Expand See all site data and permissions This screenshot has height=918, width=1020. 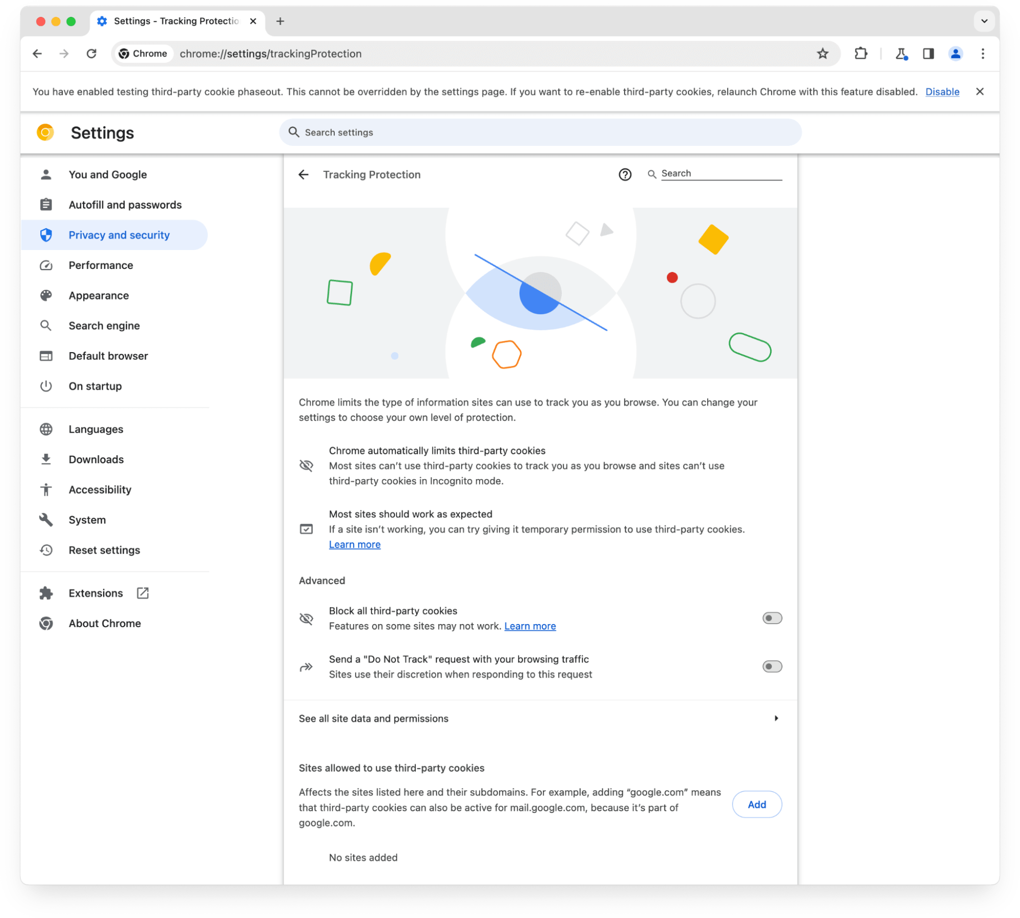[538, 718]
